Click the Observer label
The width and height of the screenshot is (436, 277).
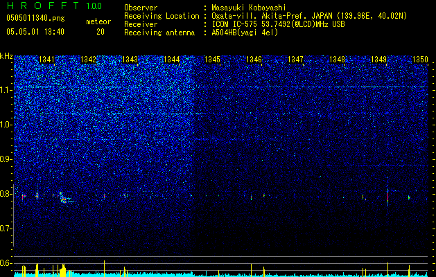click(x=141, y=8)
